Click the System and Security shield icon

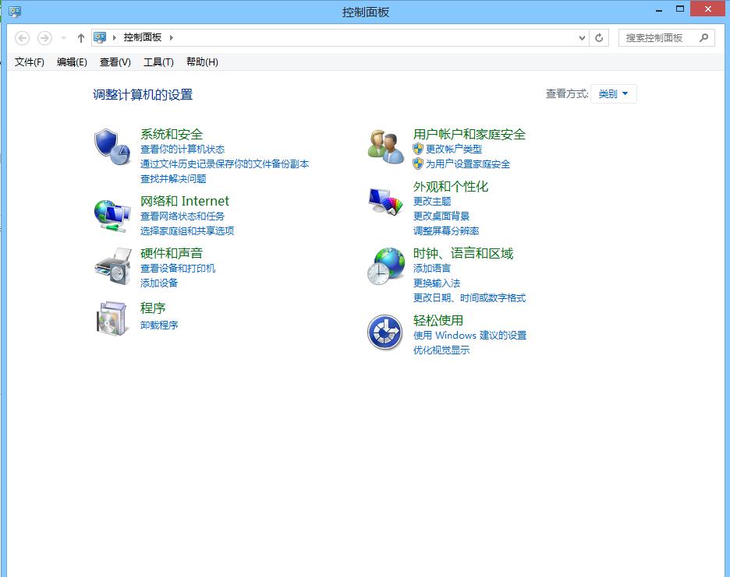tap(112, 146)
